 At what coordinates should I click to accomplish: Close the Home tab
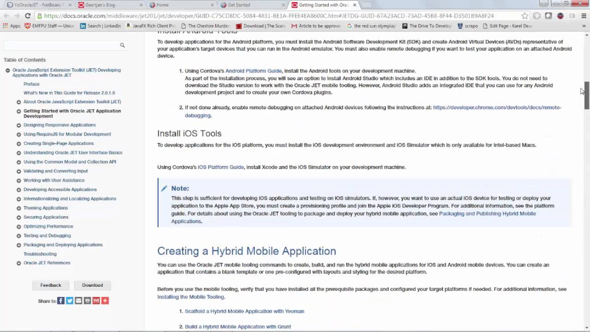click(212, 5)
